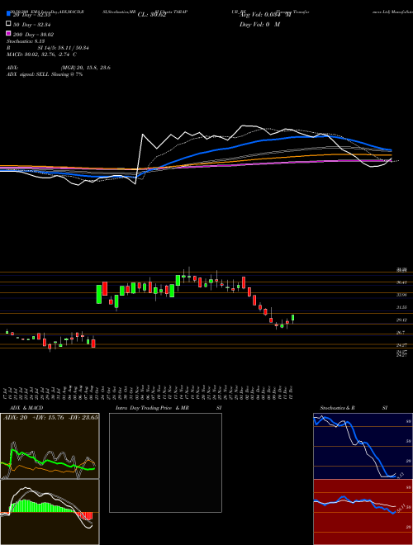
Task: Click the '+DY: 15.76' value in ADX header
Action: (x=48, y=417)
